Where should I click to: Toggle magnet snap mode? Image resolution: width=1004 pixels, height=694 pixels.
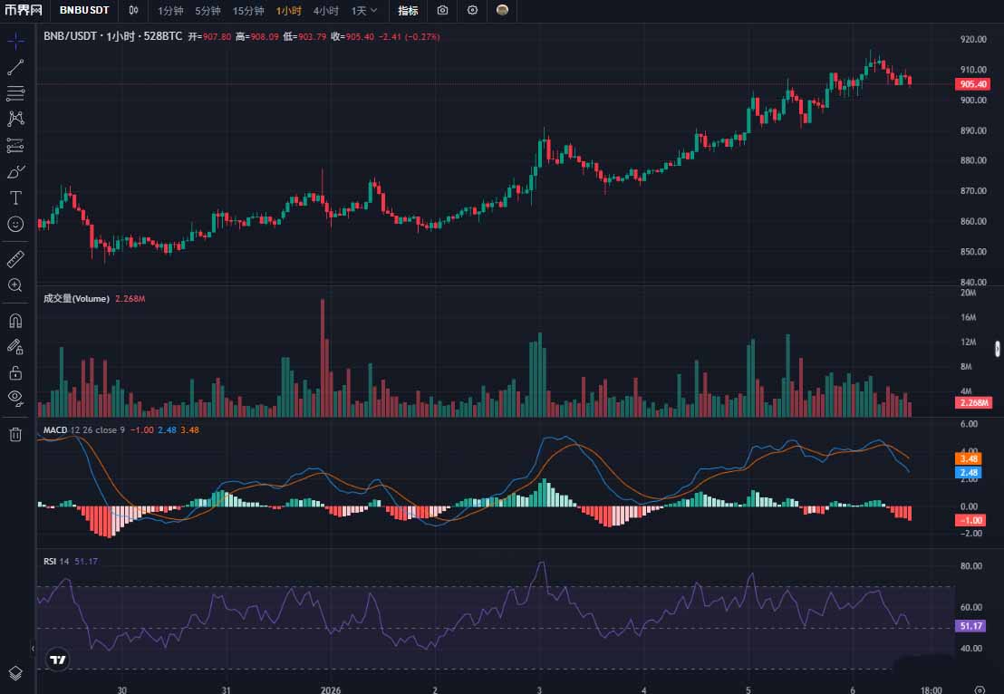click(x=14, y=320)
